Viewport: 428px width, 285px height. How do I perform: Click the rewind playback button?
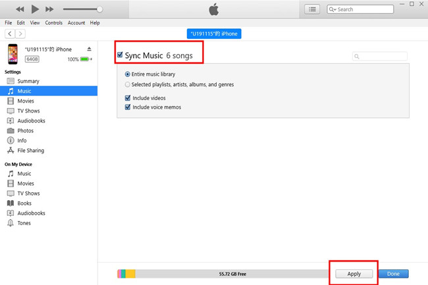point(20,9)
